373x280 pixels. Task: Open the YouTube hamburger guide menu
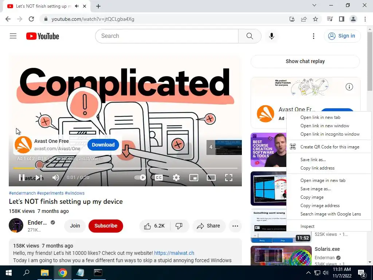[x=13, y=36]
